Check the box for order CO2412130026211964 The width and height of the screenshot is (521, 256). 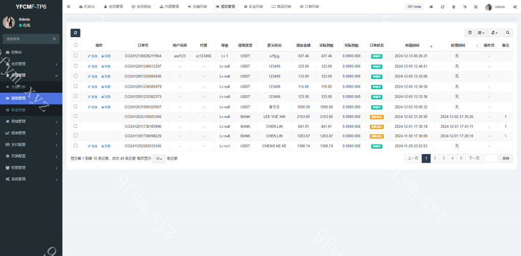click(x=75, y=55)
